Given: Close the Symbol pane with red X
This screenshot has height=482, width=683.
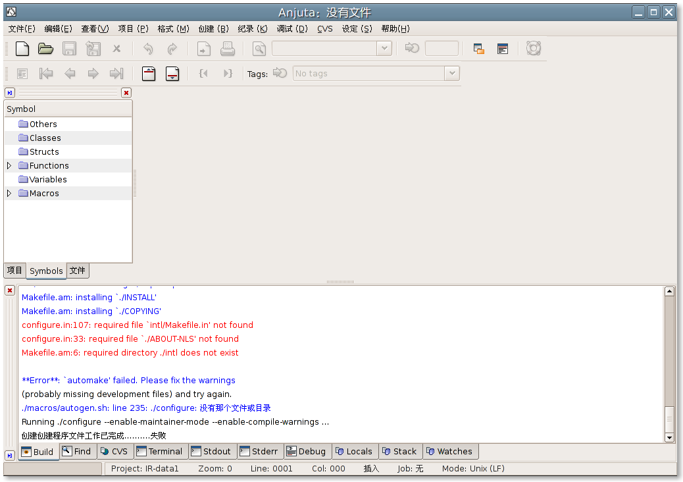Looking at the screenshot, I should pos(126,93).
